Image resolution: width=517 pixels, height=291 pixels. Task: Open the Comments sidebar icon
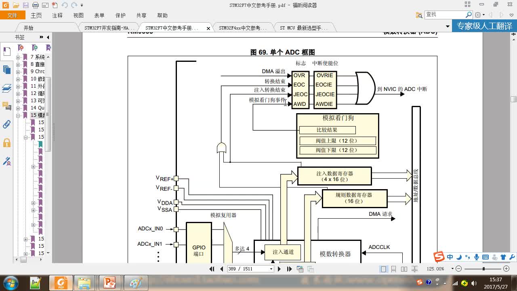coord(6,106)
